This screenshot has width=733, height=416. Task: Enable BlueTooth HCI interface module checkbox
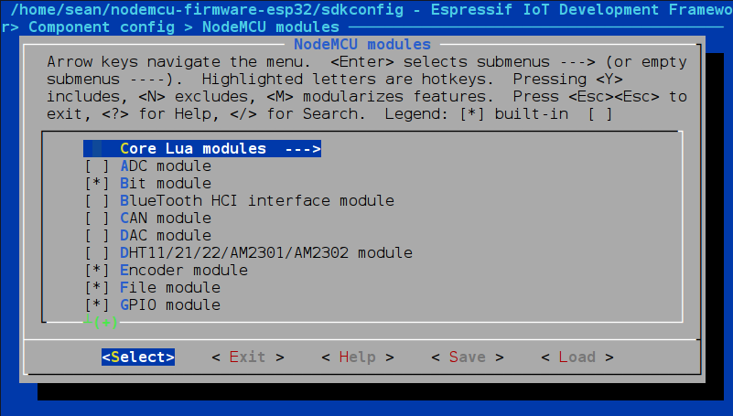97,201
